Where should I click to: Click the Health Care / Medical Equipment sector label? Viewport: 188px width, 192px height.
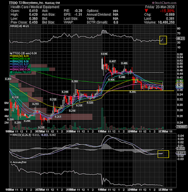tap(35, 7)
